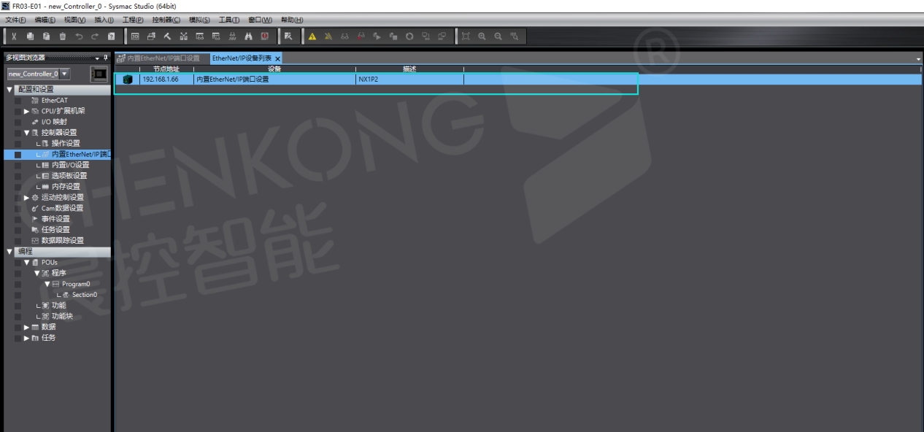
Task: Click the yellow warning triangle toolbar icon
Action: 312,36
